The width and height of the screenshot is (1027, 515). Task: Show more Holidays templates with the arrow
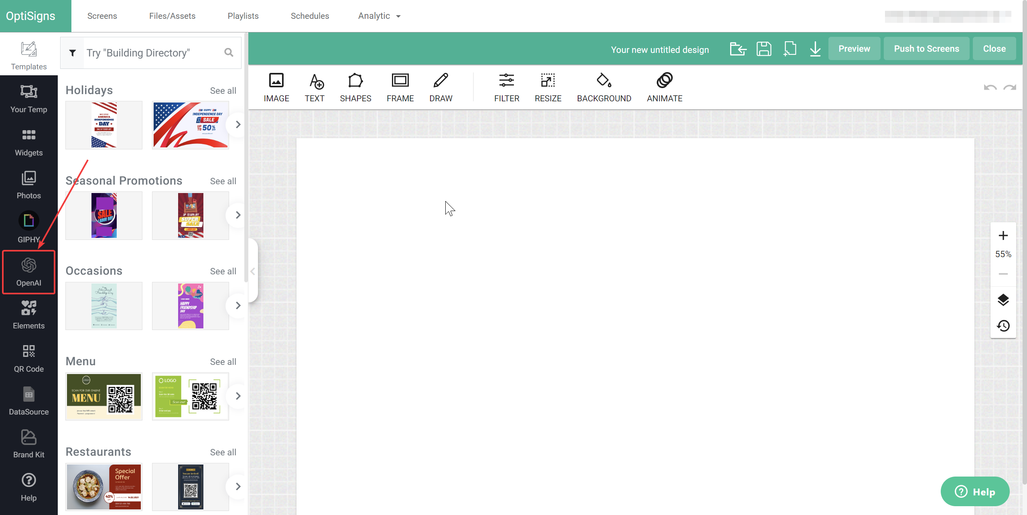[x=238, y=125]
